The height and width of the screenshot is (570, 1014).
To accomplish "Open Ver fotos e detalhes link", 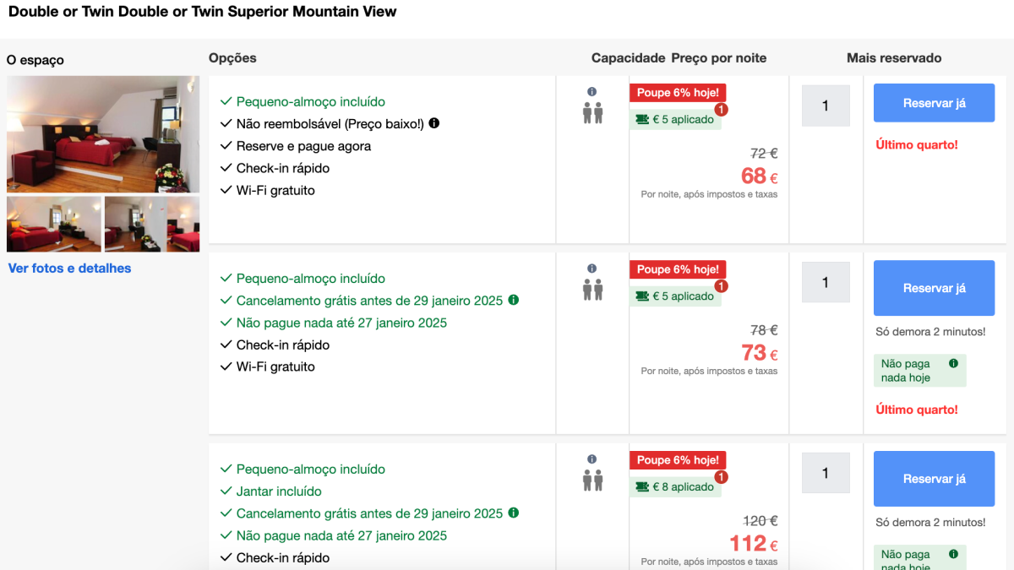I will click(x=69, y=268).
